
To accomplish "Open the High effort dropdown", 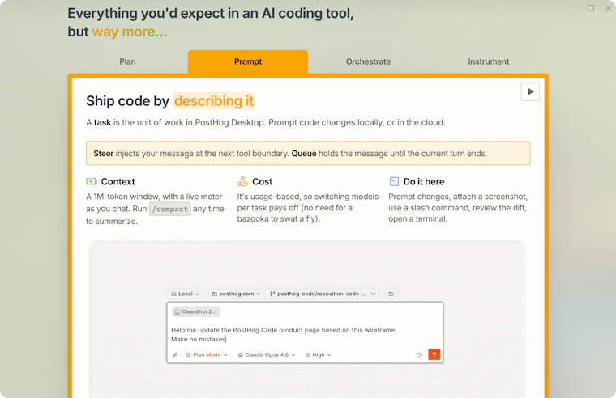I will pyautogui.click(x=319, y=355).
